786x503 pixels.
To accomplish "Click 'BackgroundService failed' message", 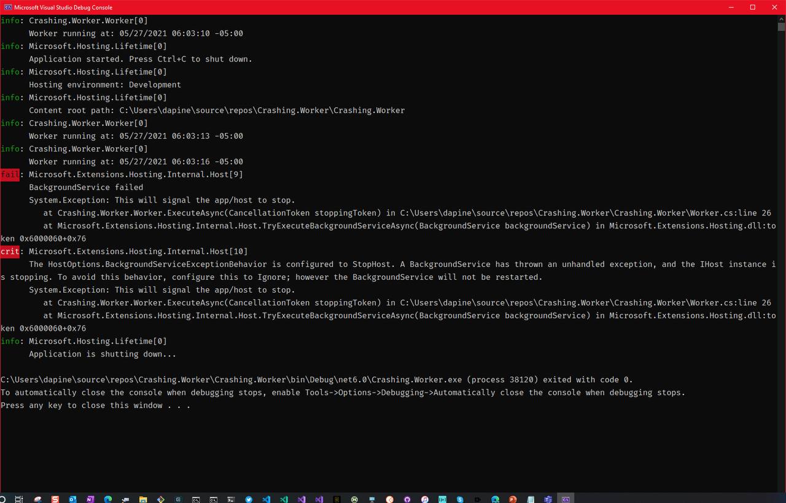I will [x=86, y=187].
